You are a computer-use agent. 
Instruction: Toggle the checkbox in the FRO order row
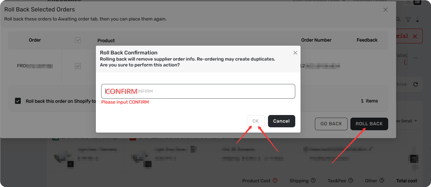78,66
